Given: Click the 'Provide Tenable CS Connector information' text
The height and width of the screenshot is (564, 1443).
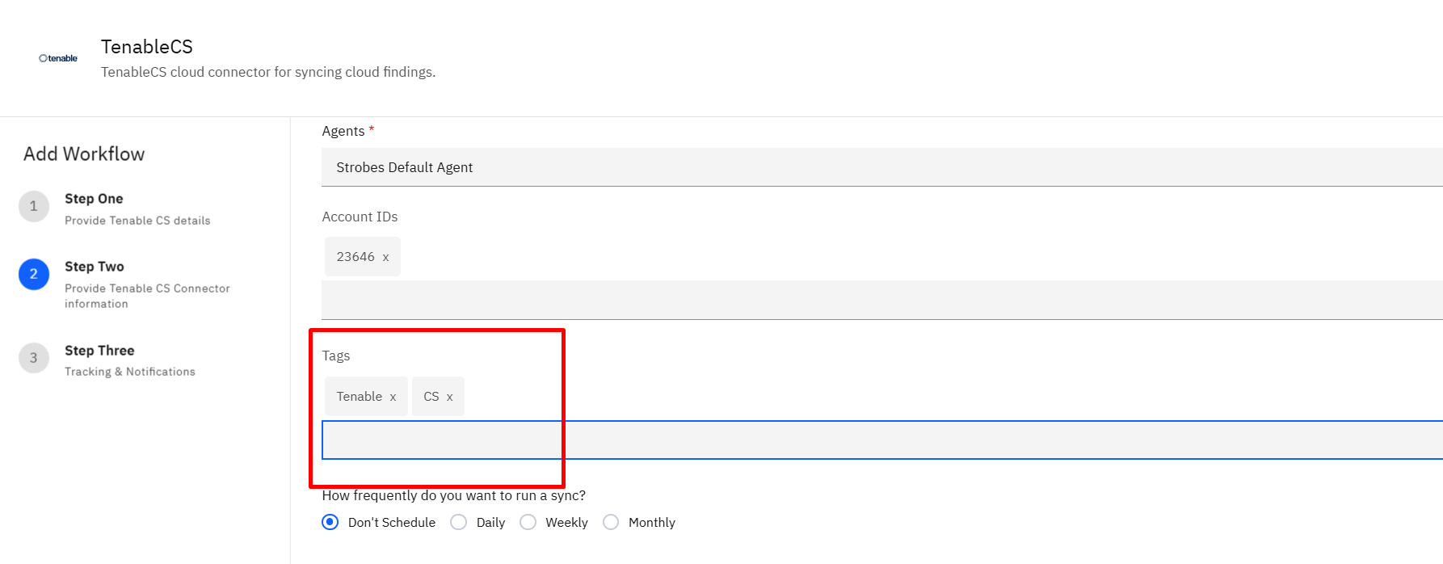Looking at the screenshot, I should (x=147, y=296).
